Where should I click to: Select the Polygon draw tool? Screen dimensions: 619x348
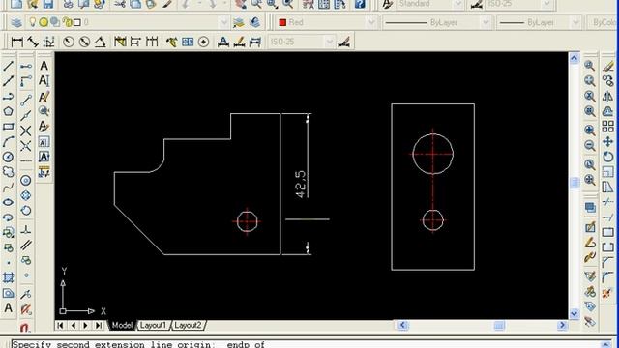(9, 111)
